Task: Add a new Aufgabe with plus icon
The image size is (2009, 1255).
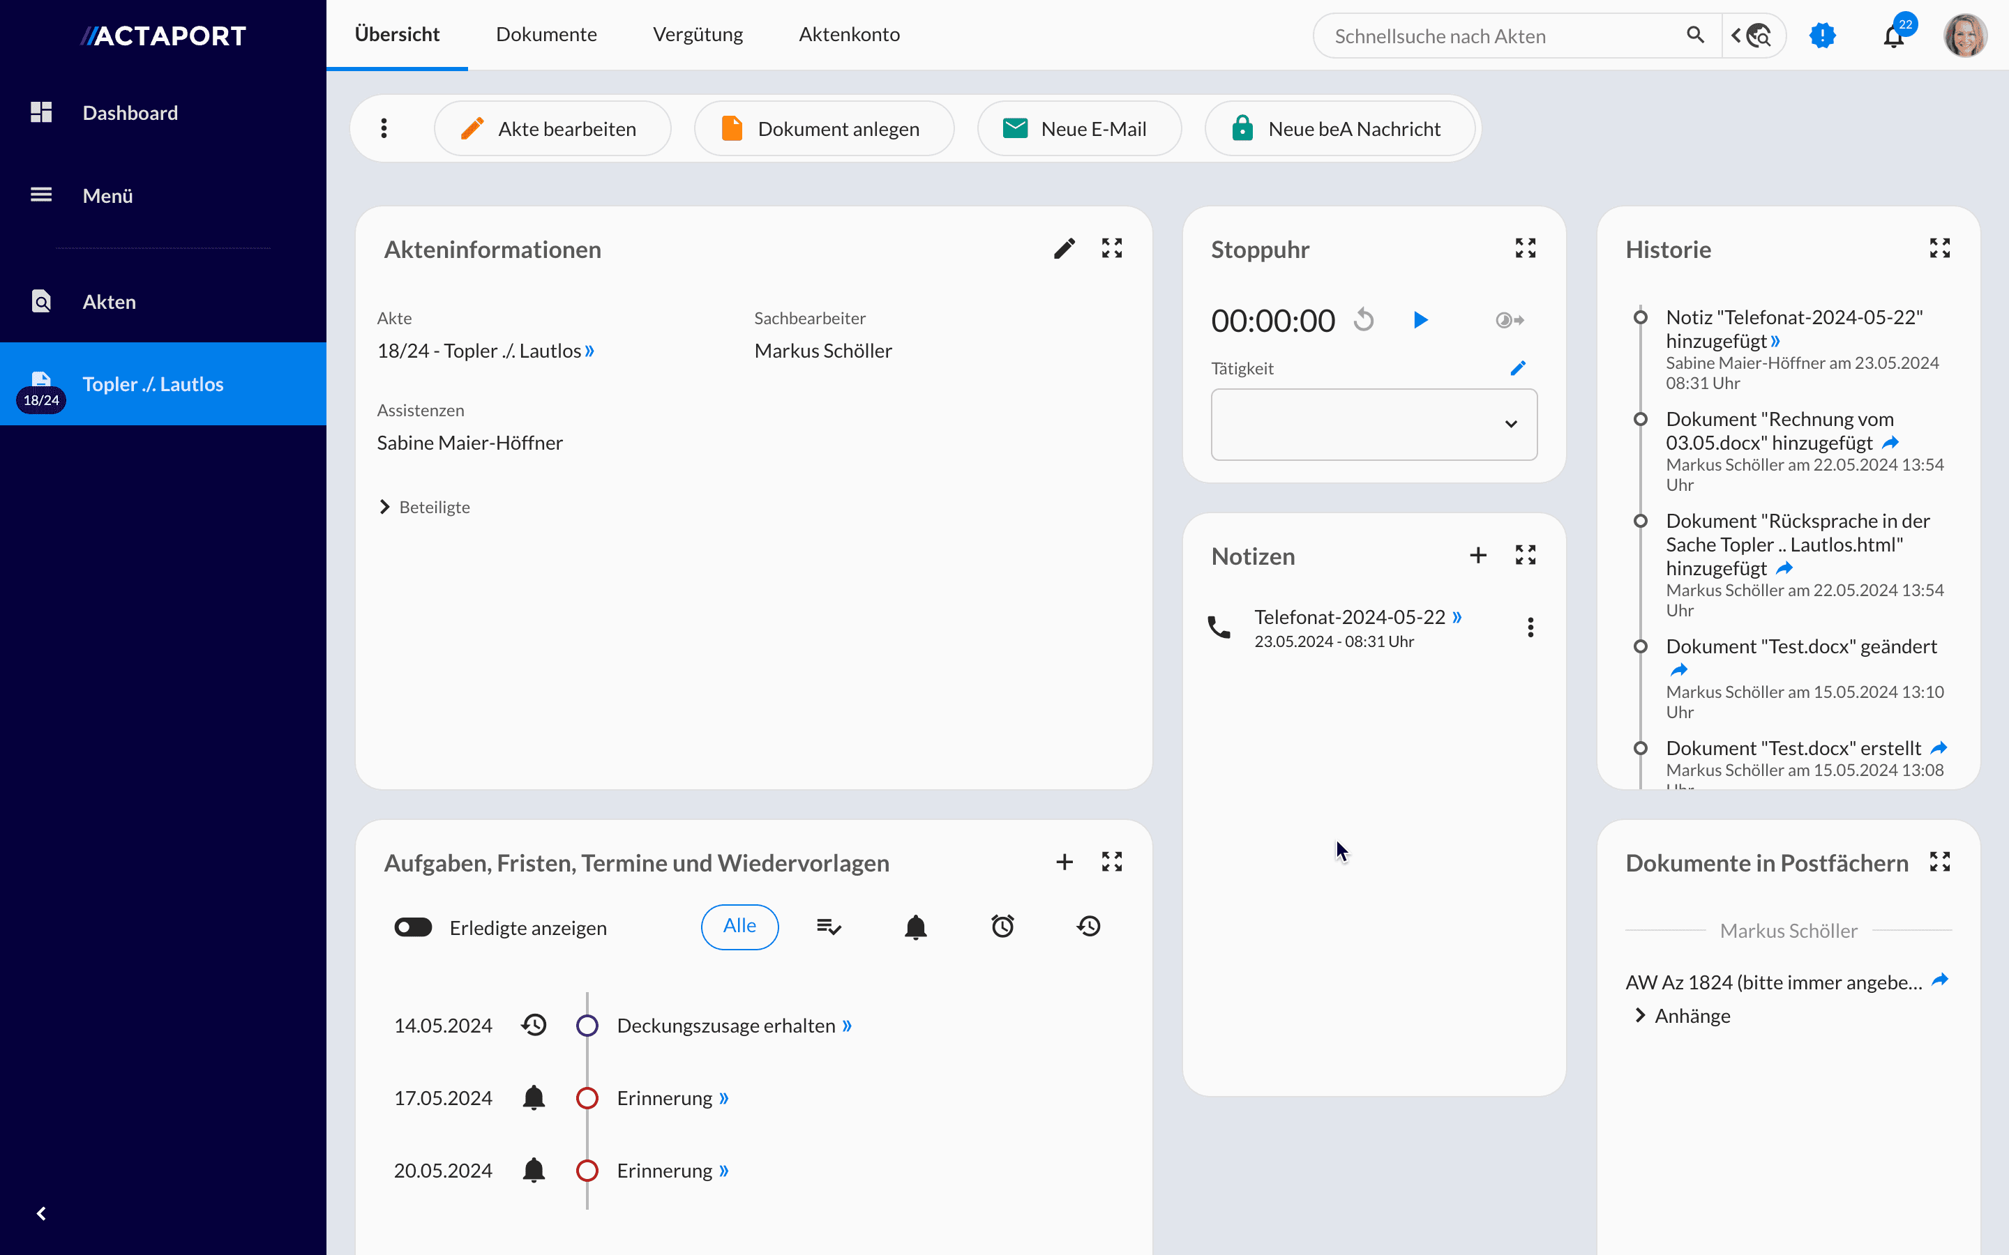Action: pos(1064,862)
